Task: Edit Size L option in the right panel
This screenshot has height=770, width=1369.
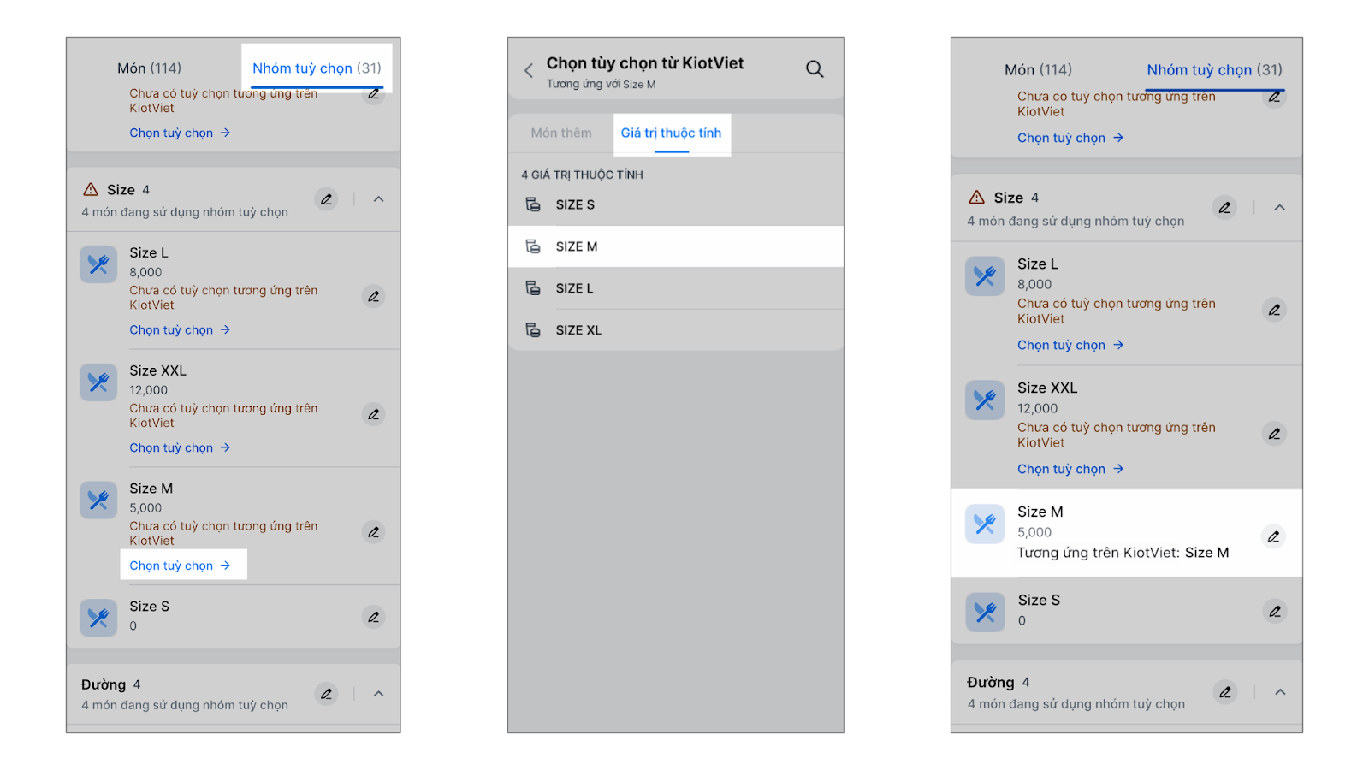Action: click(x=1274, y=310)
